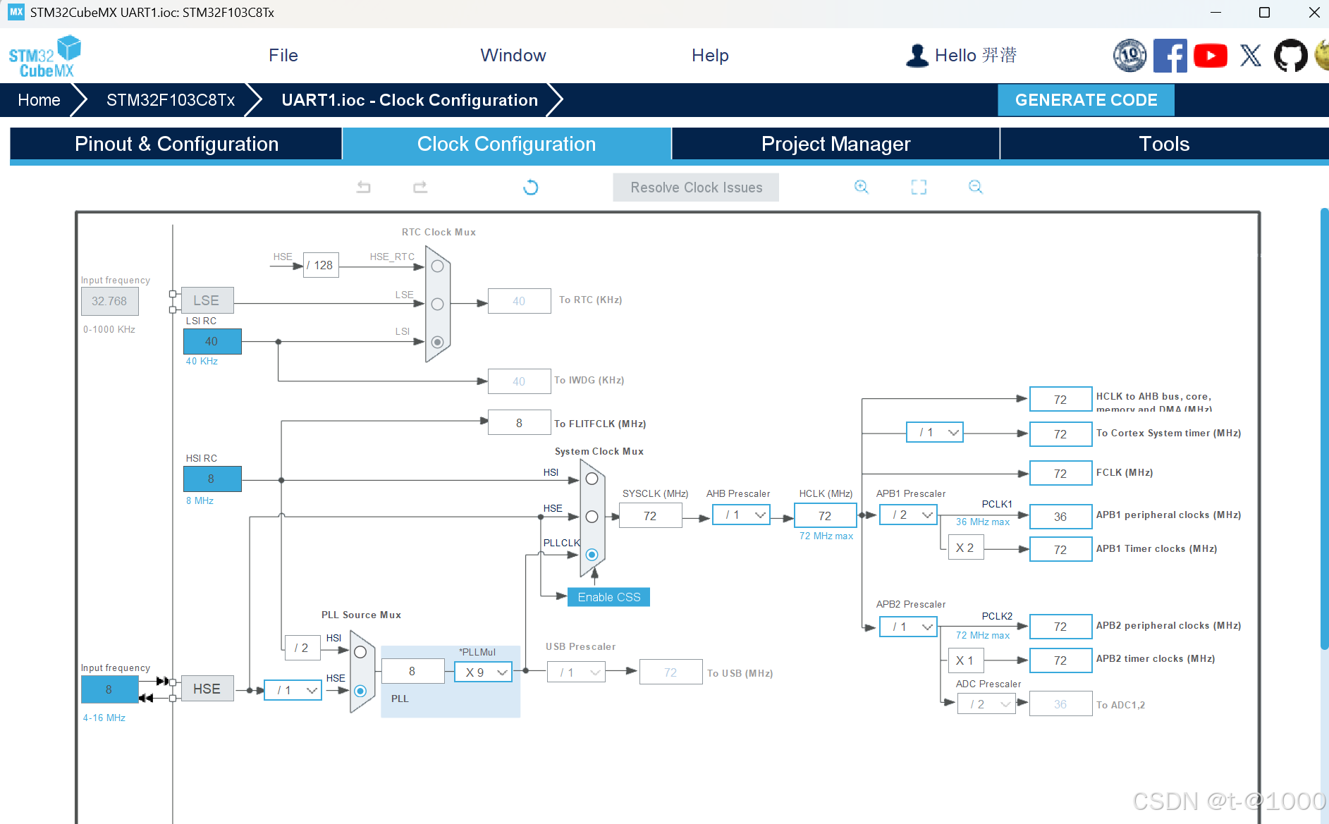1329x824 pixels.
Task: Fit the clock diagram to the window
Action: (919, 187)
